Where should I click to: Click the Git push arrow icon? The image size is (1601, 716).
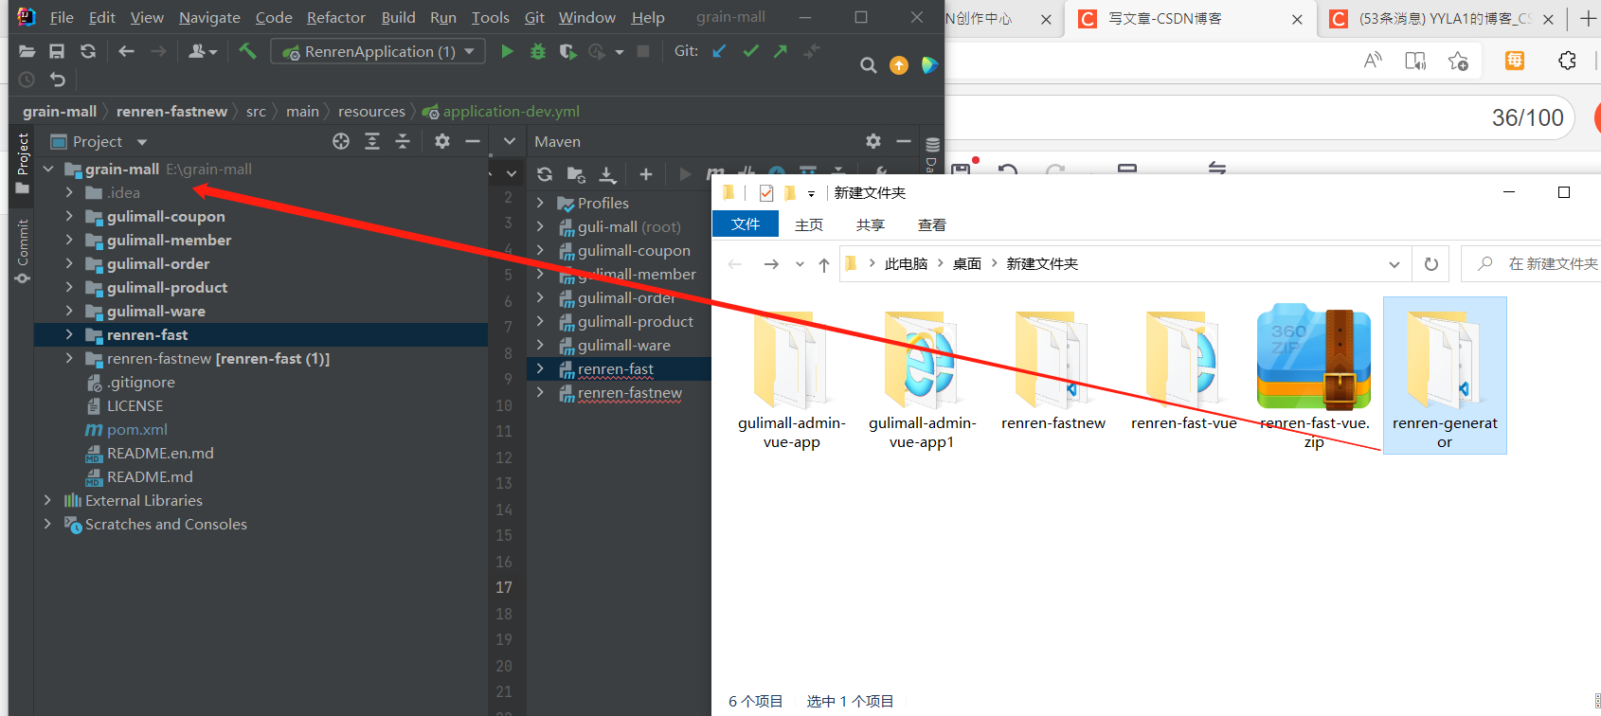(781, 51)
